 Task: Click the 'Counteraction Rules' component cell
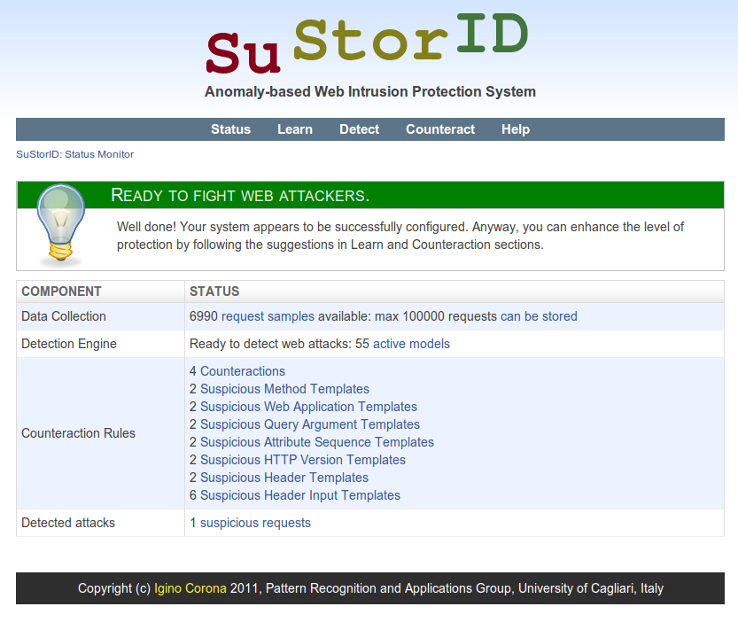point(101,433)
